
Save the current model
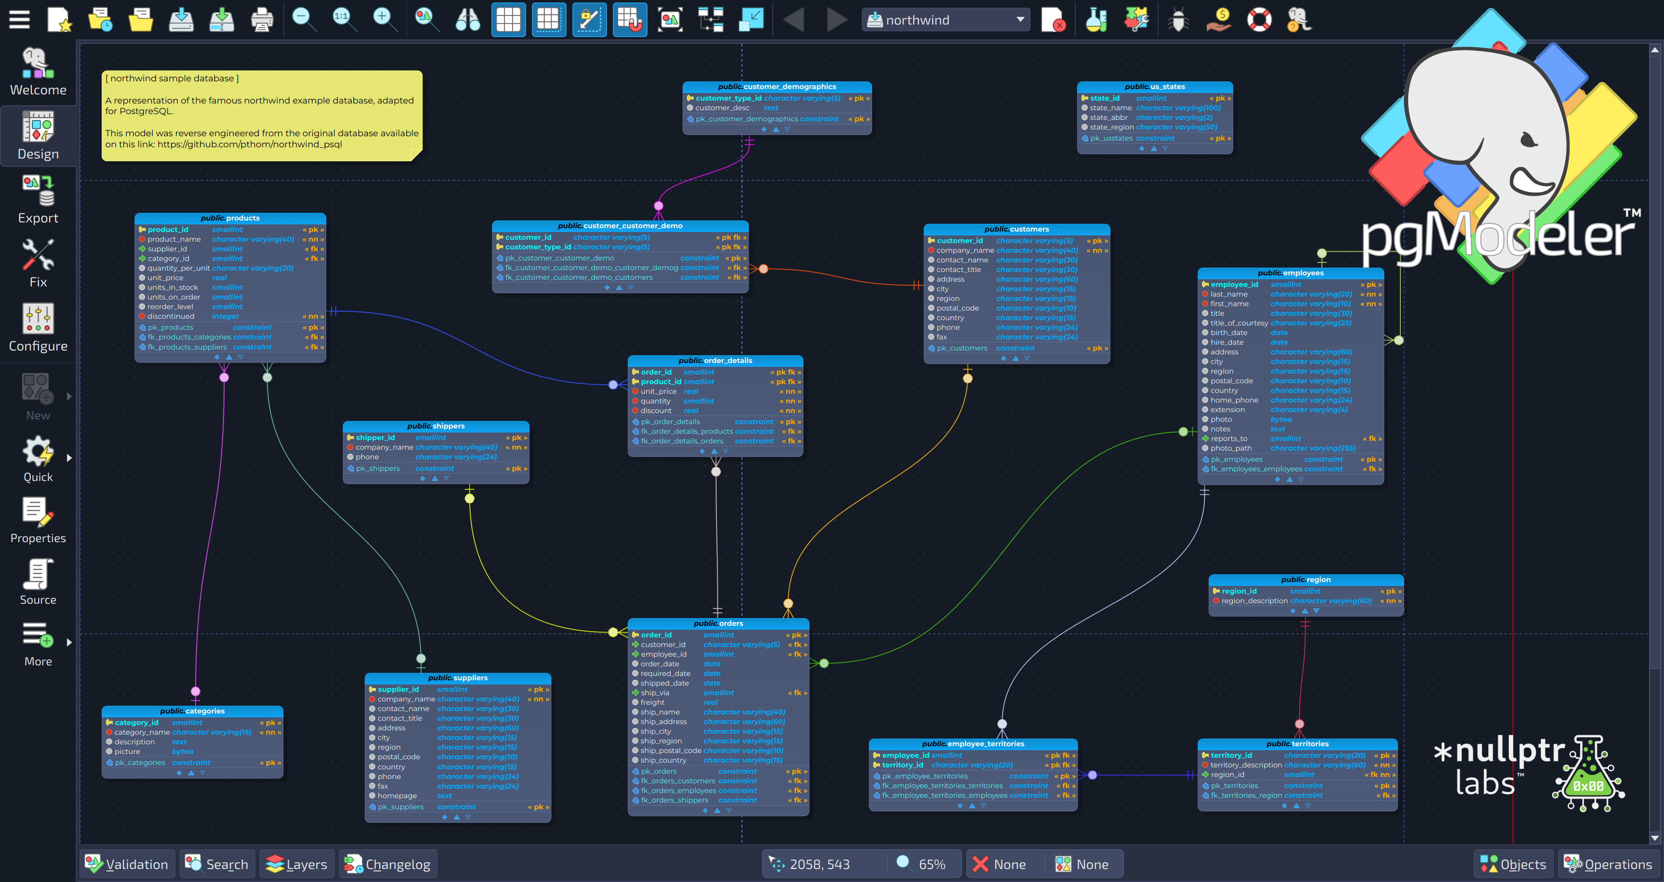click(x=181, y=19)
